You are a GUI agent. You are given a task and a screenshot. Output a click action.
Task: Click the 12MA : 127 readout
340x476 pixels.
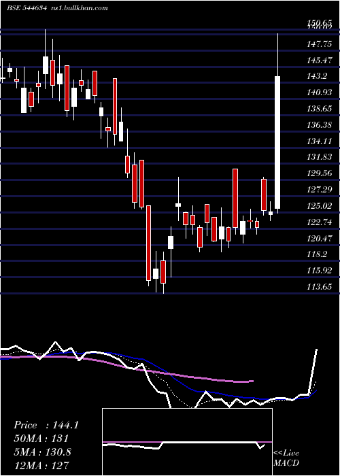(x=41, y=465)
